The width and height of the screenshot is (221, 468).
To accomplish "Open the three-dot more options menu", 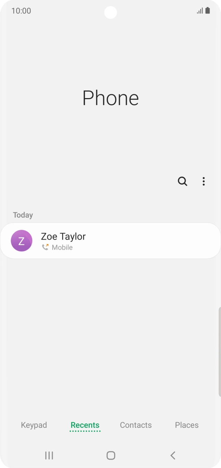I will coord(204,181).
